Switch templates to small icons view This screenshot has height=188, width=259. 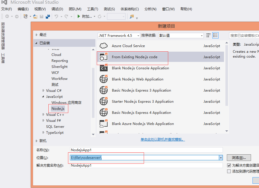208,35
